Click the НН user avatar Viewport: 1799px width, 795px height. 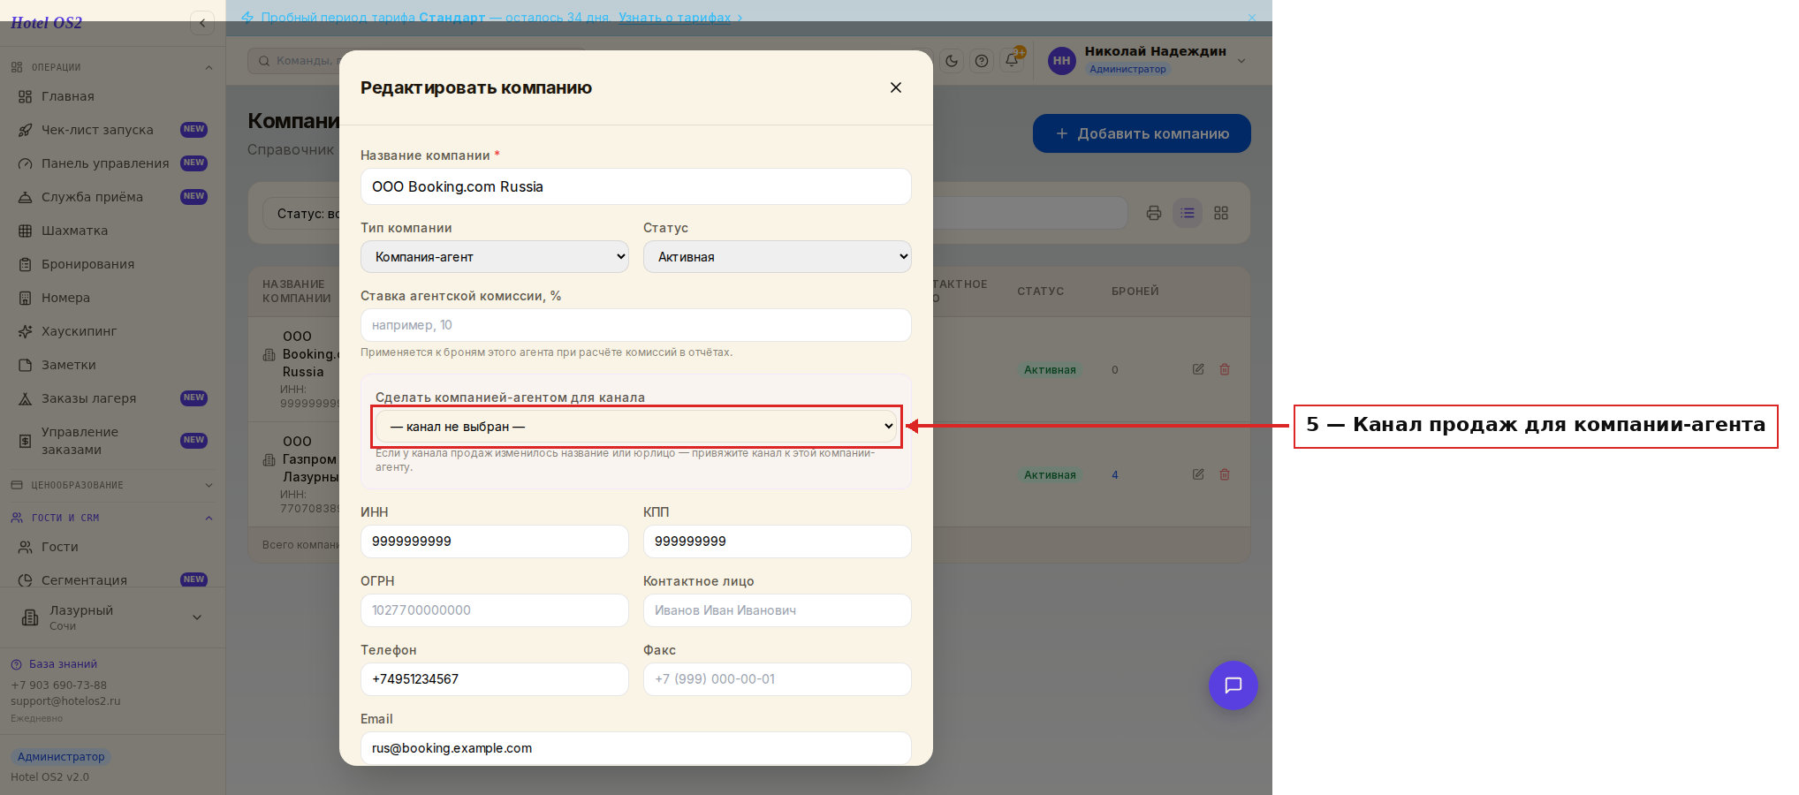tap(1062, 61)
